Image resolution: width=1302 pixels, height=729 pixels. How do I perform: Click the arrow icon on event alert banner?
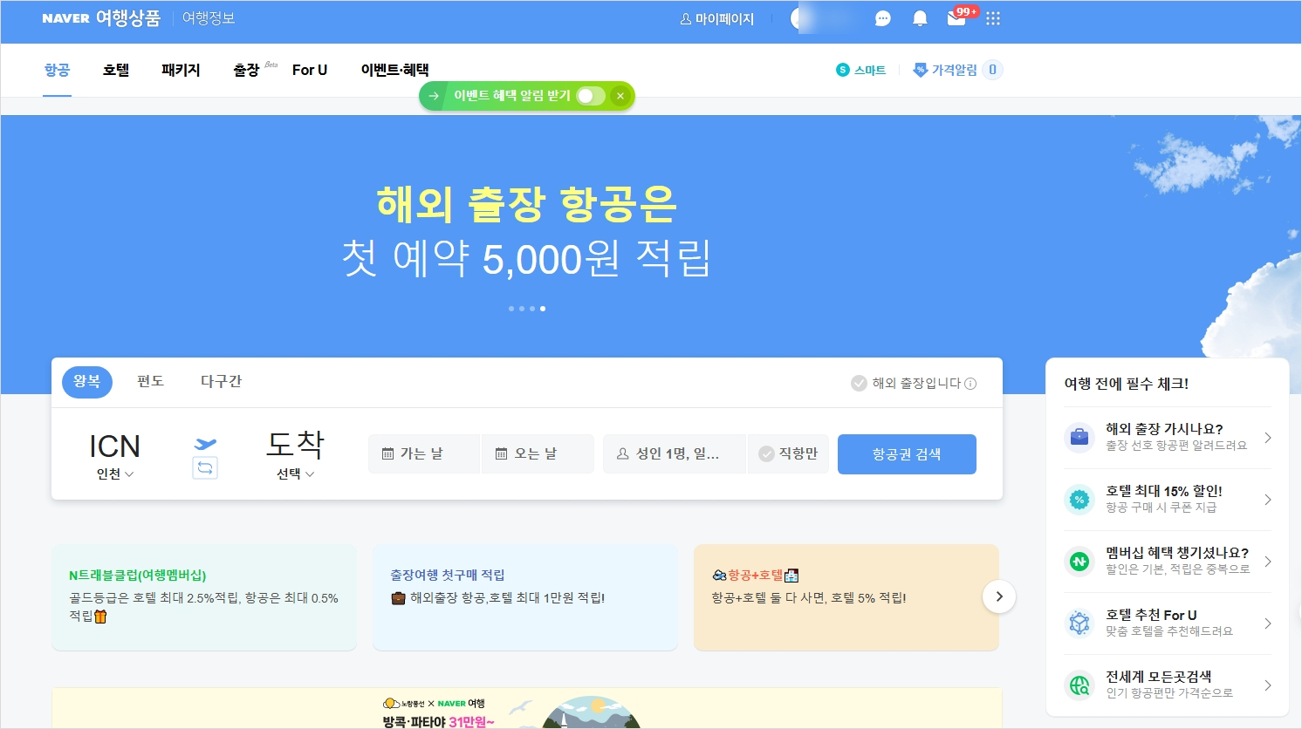pos(434,96)
